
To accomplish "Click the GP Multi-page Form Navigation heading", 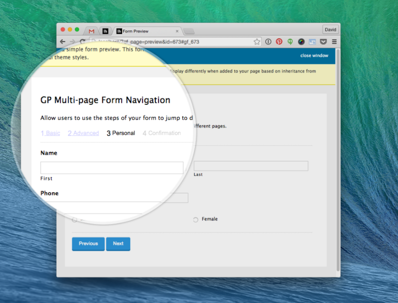I will coord(105,100).
